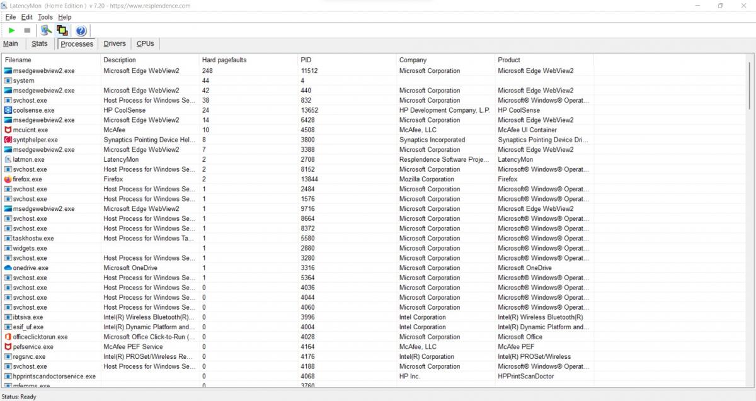Open the Edit menu
This screenshot has width=756, height=401.
[26, 17]
